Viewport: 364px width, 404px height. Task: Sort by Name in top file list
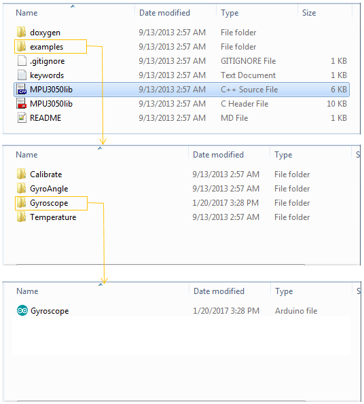click(x=26, y=13)
